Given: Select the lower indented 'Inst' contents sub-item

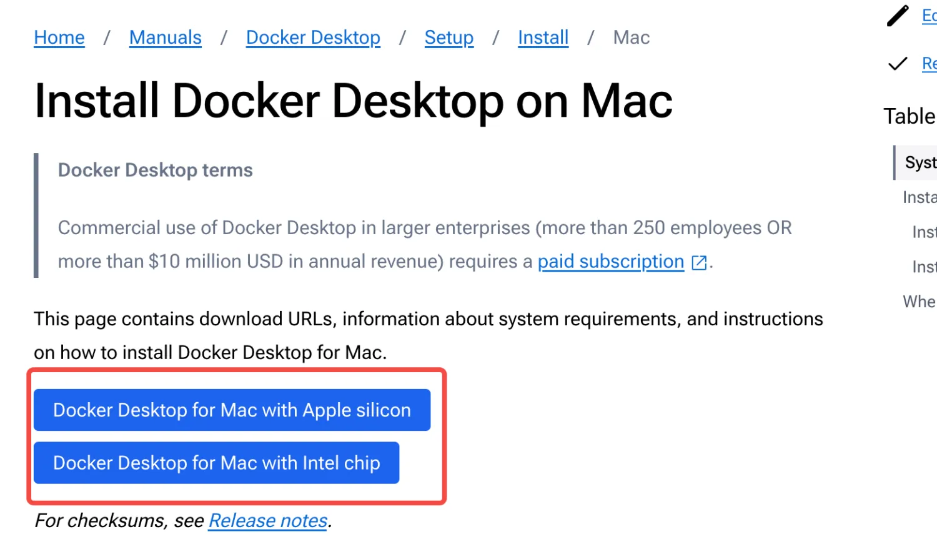Looking at the screenshot, I should [925, 267].
